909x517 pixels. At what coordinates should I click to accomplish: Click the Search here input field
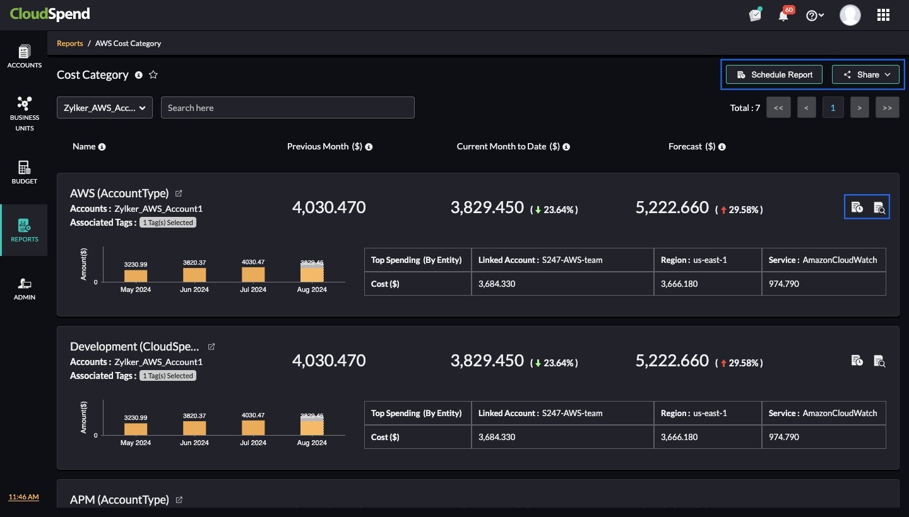tap(287, 108)
